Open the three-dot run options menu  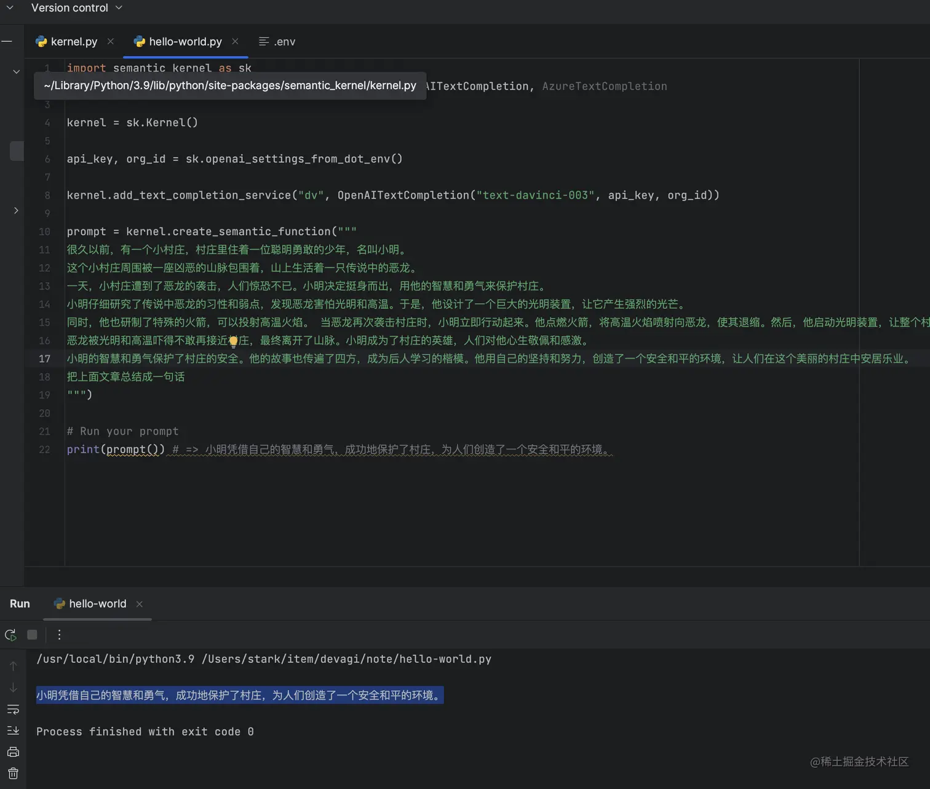point(59,635)
